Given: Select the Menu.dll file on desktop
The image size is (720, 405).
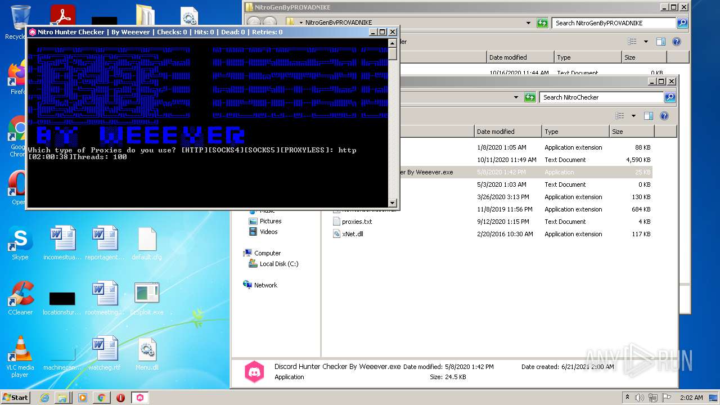Looking at the screenshot, I should tap(147, 353).
